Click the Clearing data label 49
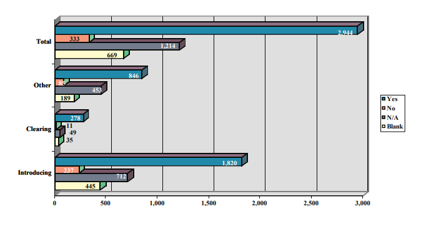 click(x=73, y=133)
